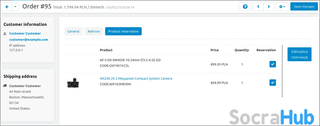Go to next order with right chevron
This screenshot has height=126, width=320.
[269, 7]
